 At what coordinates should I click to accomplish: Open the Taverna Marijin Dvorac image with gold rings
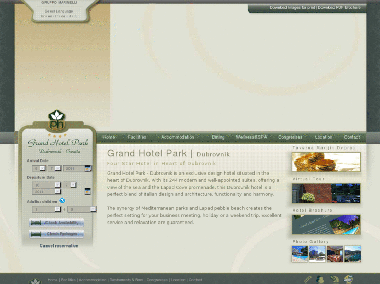pos(326,162)
